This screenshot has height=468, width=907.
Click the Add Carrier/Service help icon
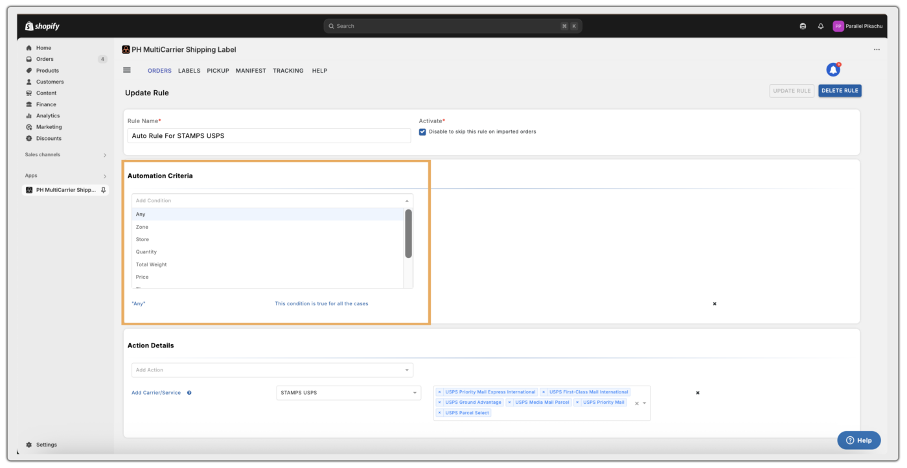pos(189,393)
